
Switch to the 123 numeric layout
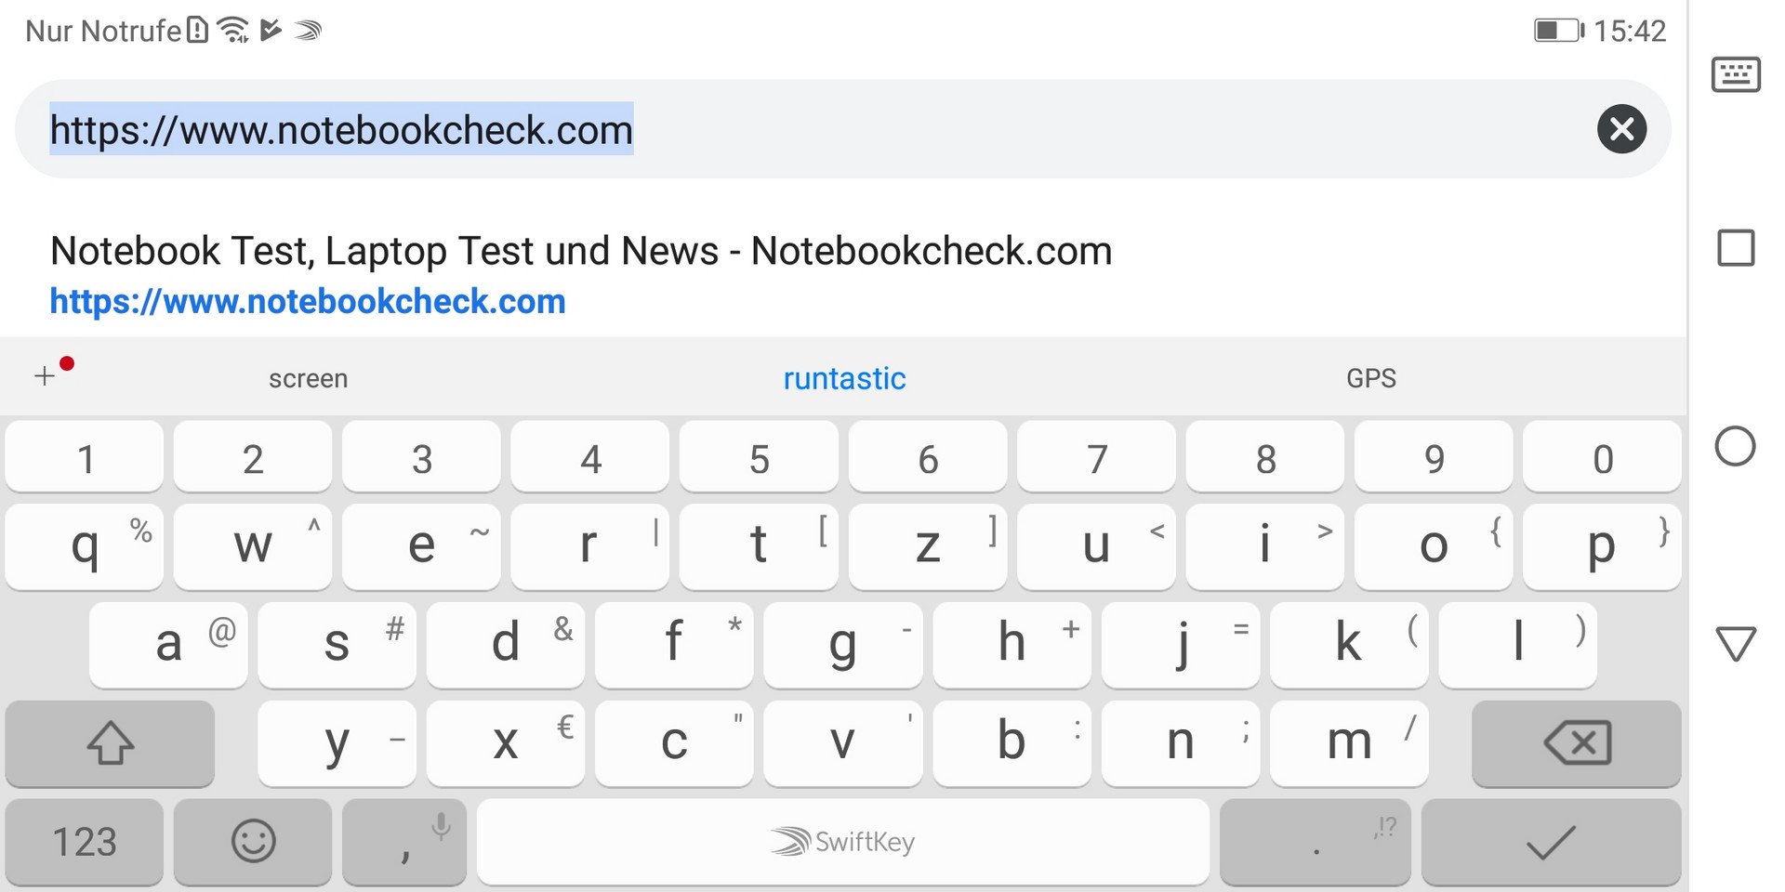[85, 842]
